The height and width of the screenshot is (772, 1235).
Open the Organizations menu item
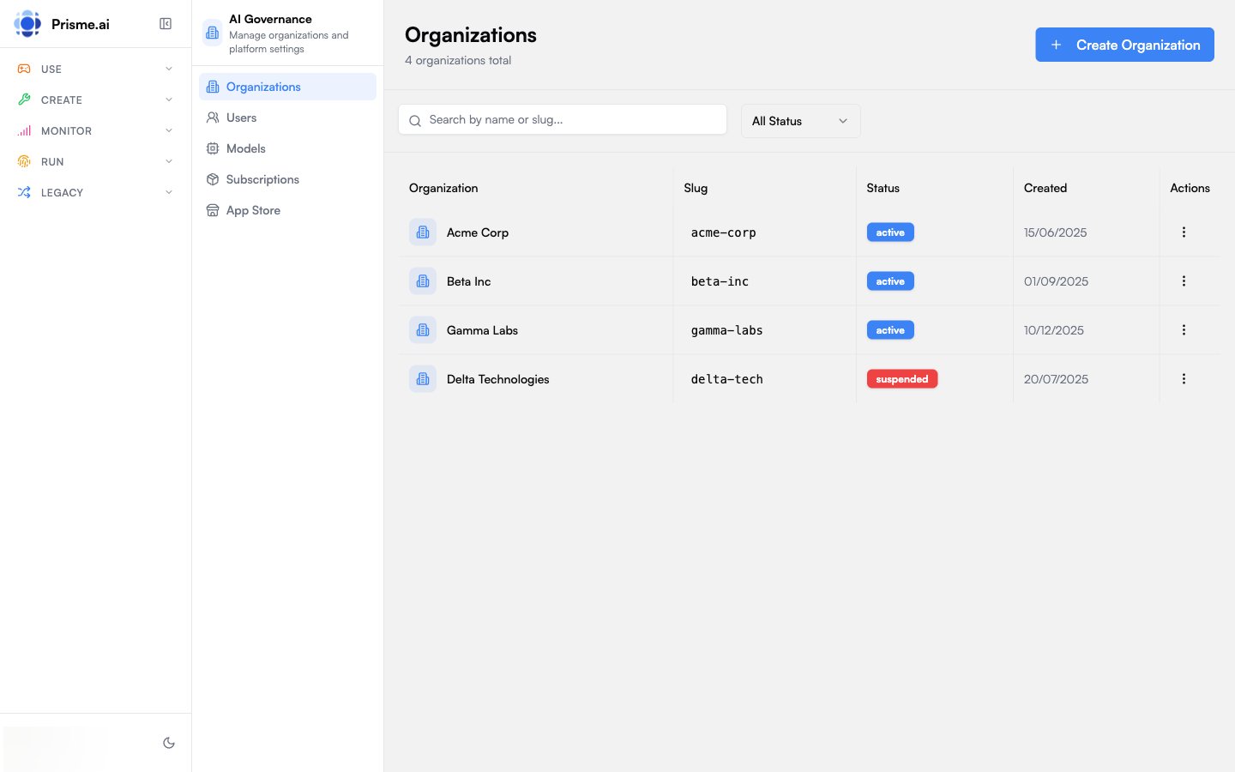click(x=287, y=87)
